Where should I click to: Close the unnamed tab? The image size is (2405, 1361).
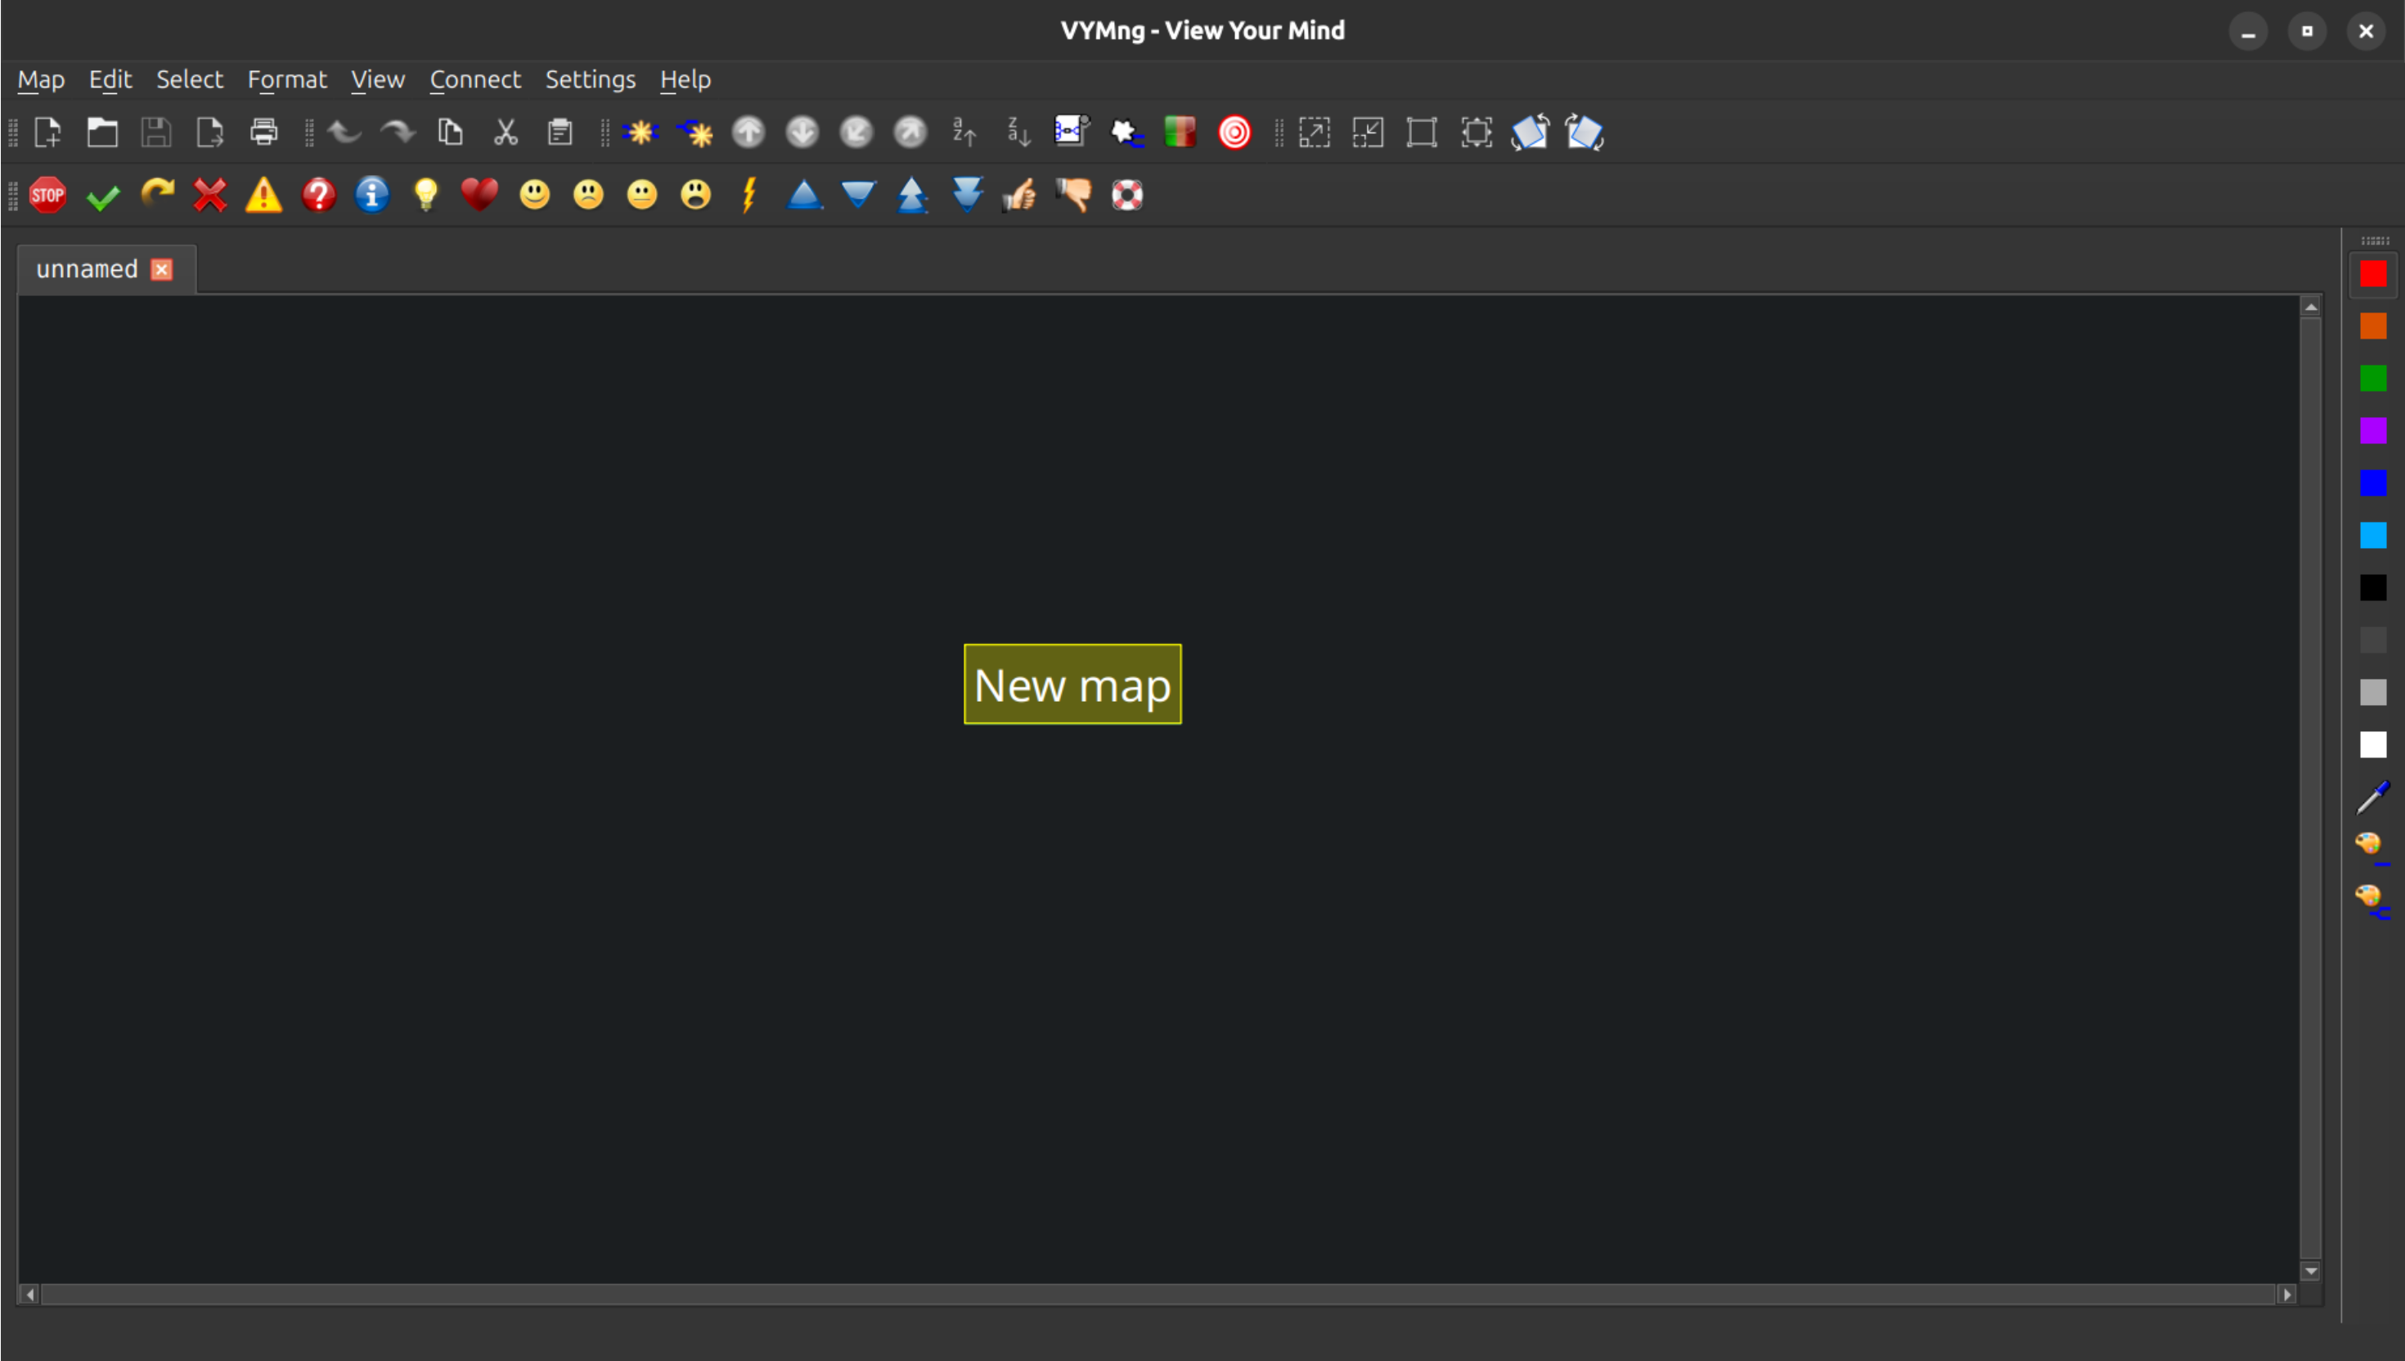[162, 270]
